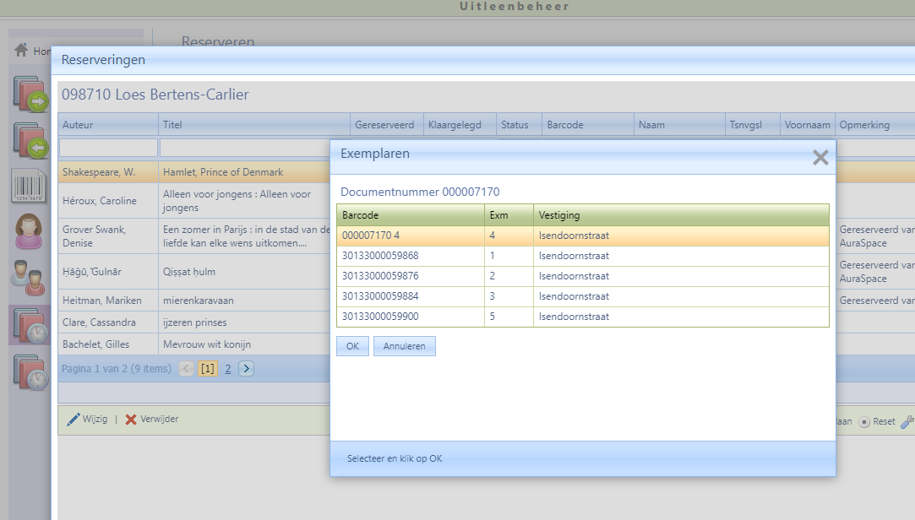The width and height of the screenshot is (915, 520).
Task: Click the lending icon with green right arrow
Action: tap(31, 95)
